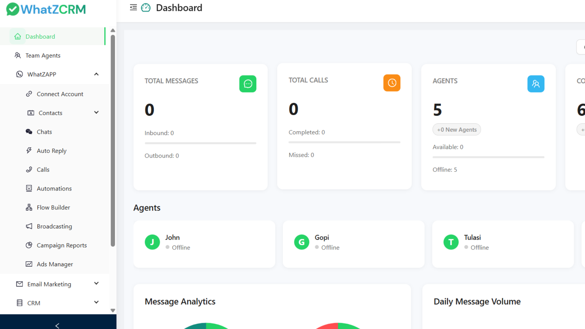The image size is (585, 329).
Task: Expand the Contacts dropdown
Action: pos(96,113)
